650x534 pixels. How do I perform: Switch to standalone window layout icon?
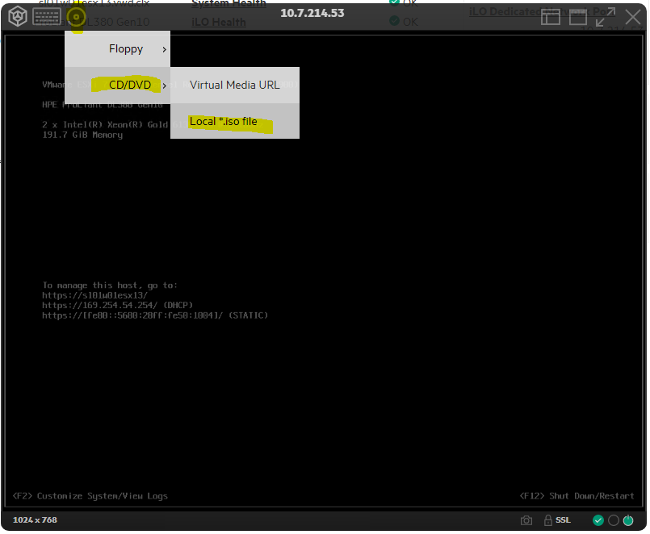(577, 18)
